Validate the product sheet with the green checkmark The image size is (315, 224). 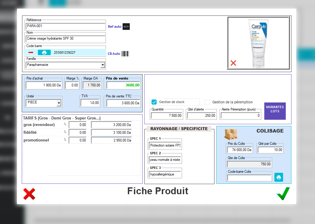click(x=283, y=194)
